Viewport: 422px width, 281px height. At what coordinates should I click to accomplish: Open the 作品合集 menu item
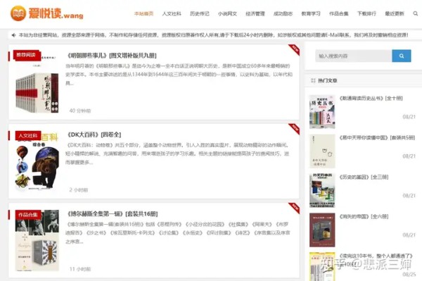click(338, 13)
